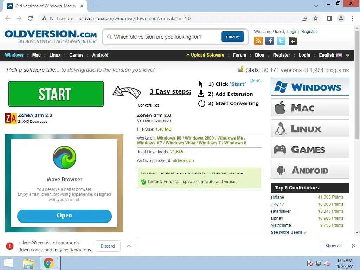This screenshot has width=360, height=270.
Task: Click the browser address bar URL
Action: [135, 18]
